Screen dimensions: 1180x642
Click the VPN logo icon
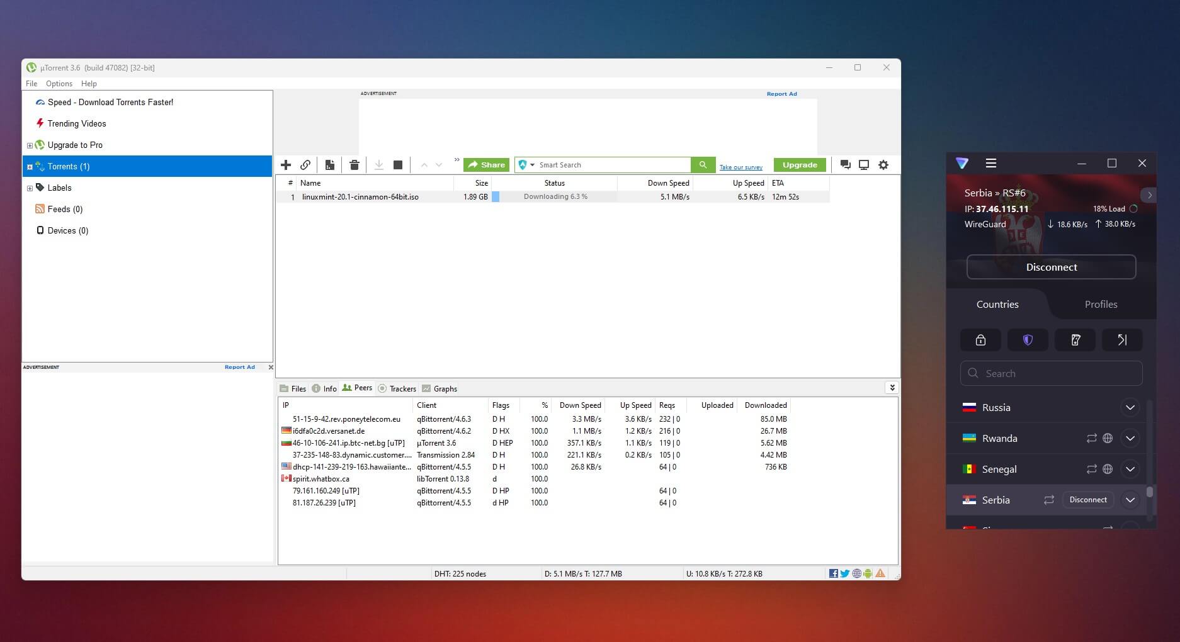[x=962, y=163]
